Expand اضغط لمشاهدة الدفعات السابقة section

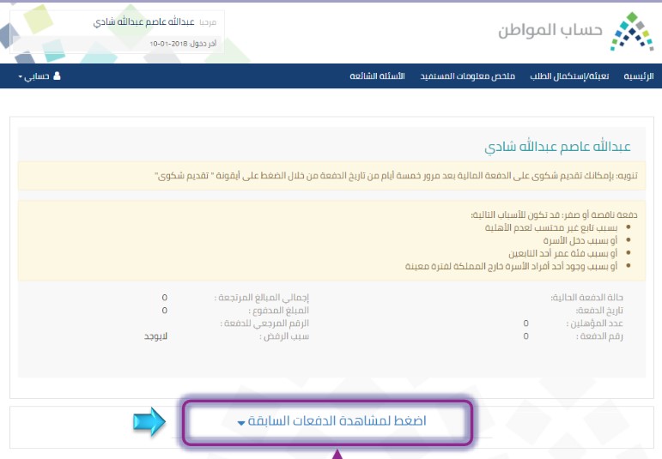coord(331,420)
